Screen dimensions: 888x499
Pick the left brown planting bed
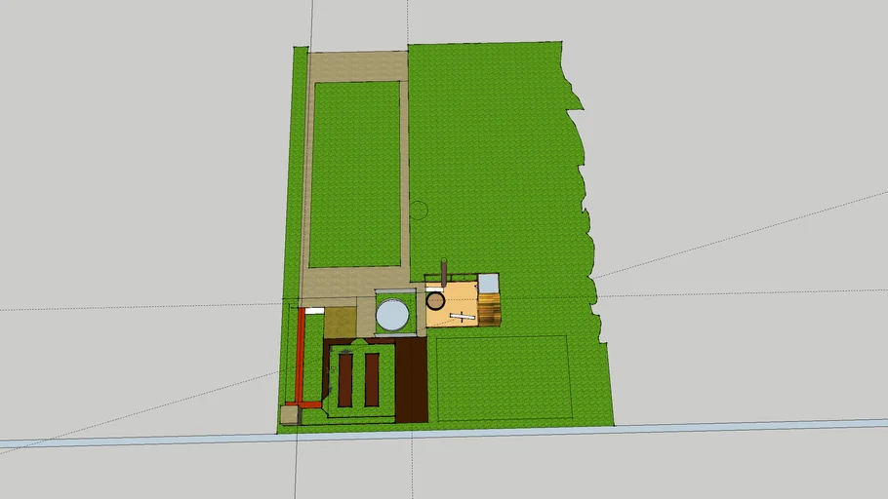(x=344, y=380)
